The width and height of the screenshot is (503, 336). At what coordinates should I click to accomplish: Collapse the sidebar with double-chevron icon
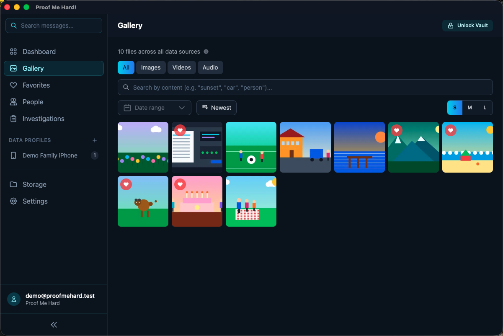54,325
